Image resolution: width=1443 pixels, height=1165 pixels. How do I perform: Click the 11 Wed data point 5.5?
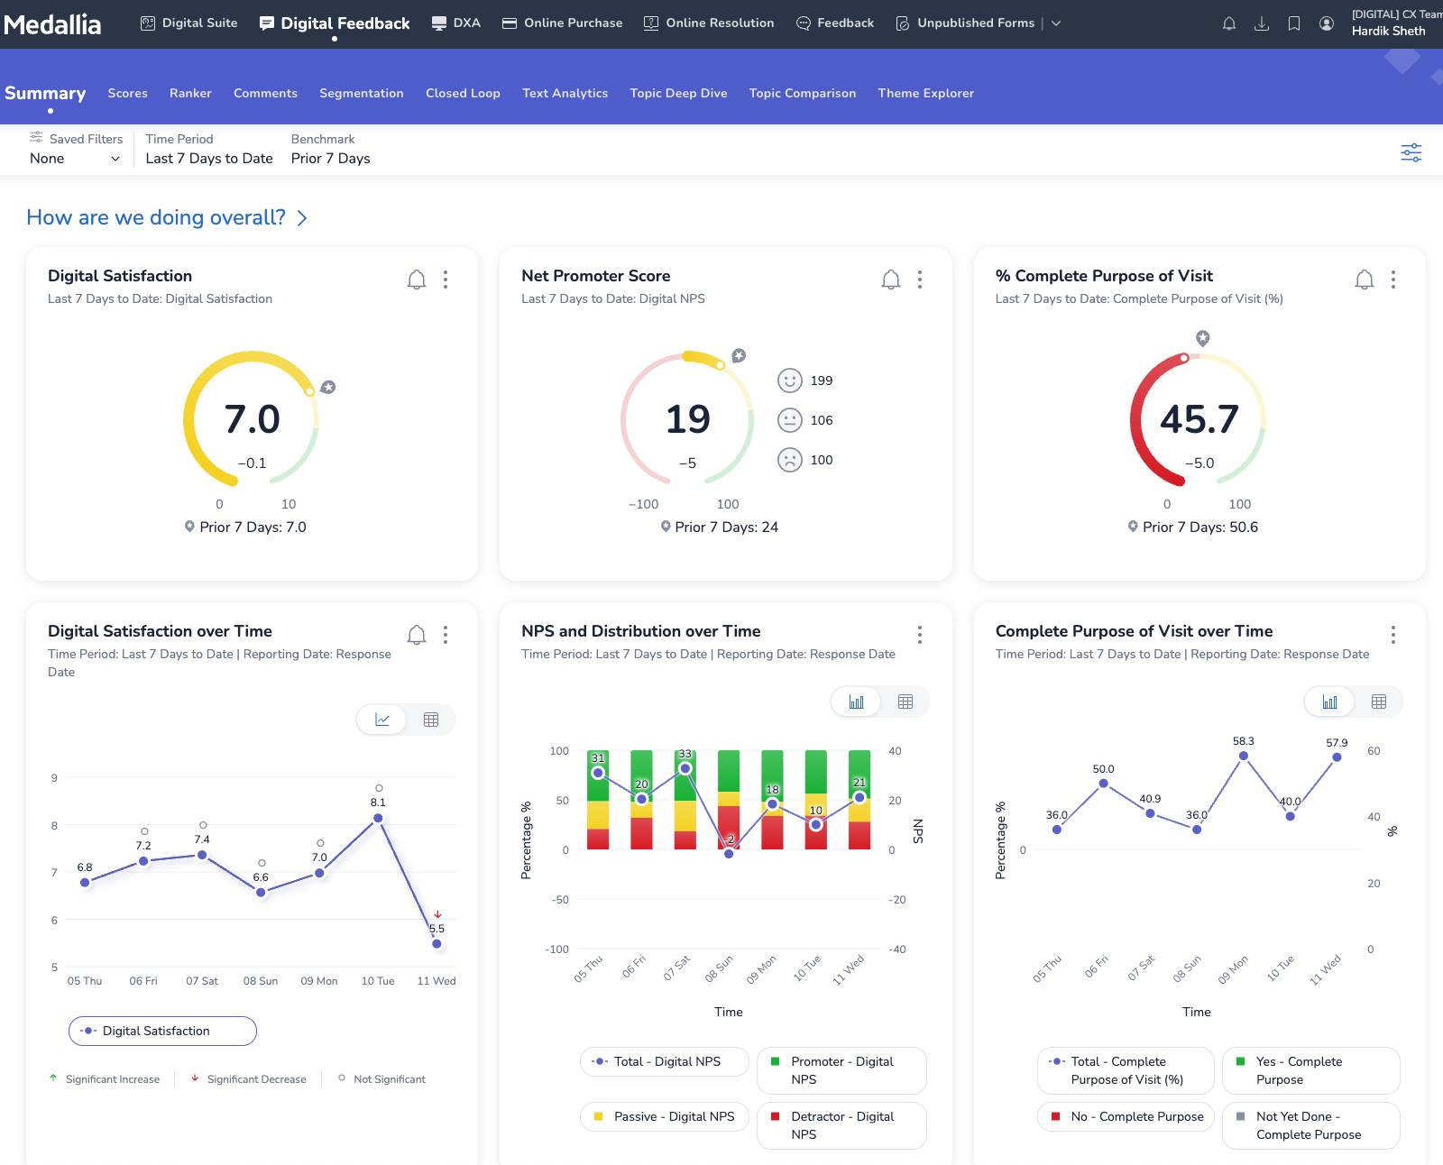click(437, 944)
